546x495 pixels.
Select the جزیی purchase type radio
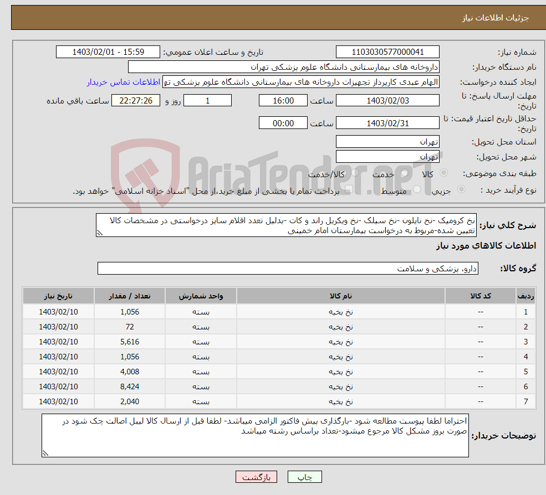(461, 189)
